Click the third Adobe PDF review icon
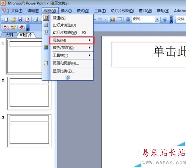 [22, 28]
